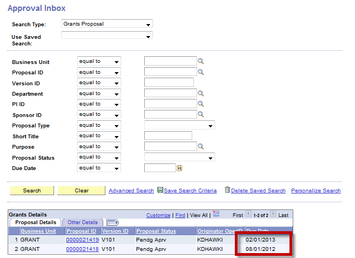This screenshot has height=258, width=355.
Task: Click the Search button
Action: point(32,191)
